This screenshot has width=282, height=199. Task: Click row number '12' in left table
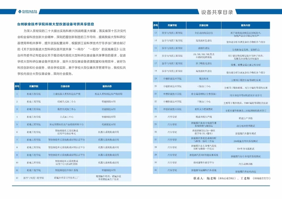pyautogui.click(x=17, y=178)
